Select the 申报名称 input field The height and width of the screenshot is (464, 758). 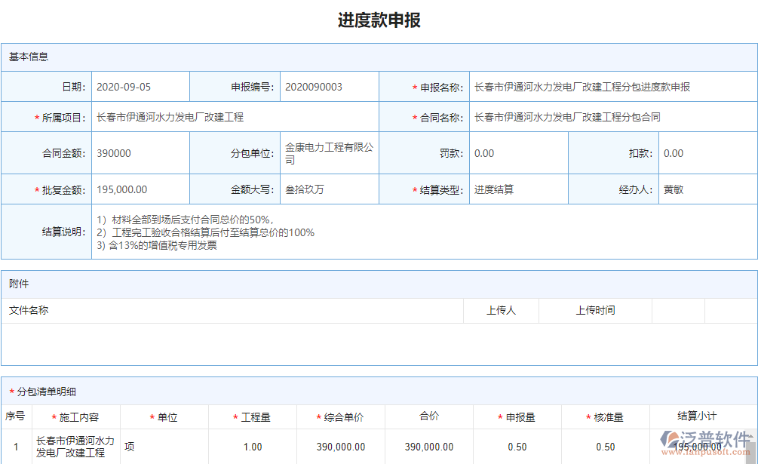click(x=611, y=86)
